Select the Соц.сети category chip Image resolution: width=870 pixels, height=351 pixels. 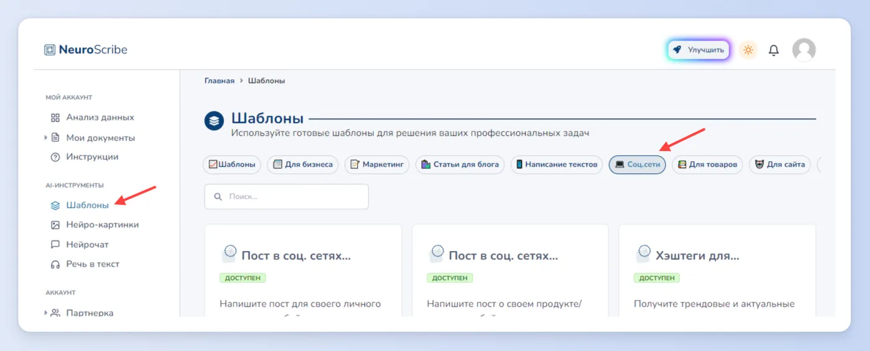[638, 165]
